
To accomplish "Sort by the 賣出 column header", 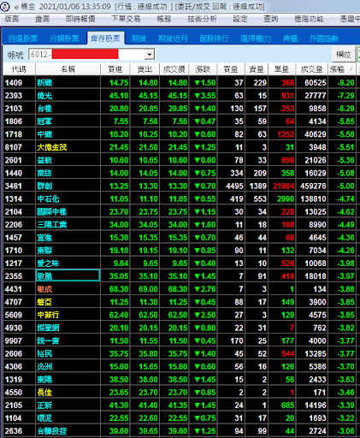I will 145,69.
